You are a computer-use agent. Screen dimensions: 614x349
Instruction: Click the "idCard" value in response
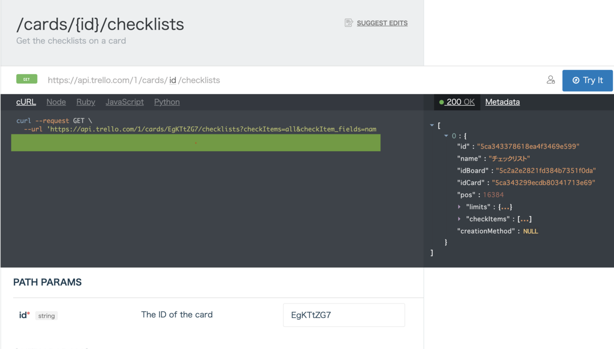(x=543, y=182)
